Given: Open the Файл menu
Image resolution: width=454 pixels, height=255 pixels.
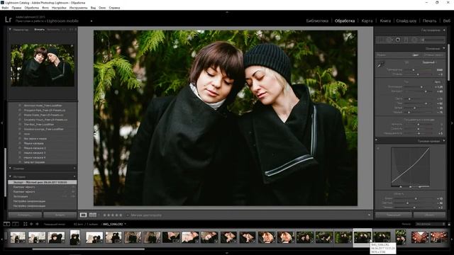Looking at the screenshot, I should point(5,8).
